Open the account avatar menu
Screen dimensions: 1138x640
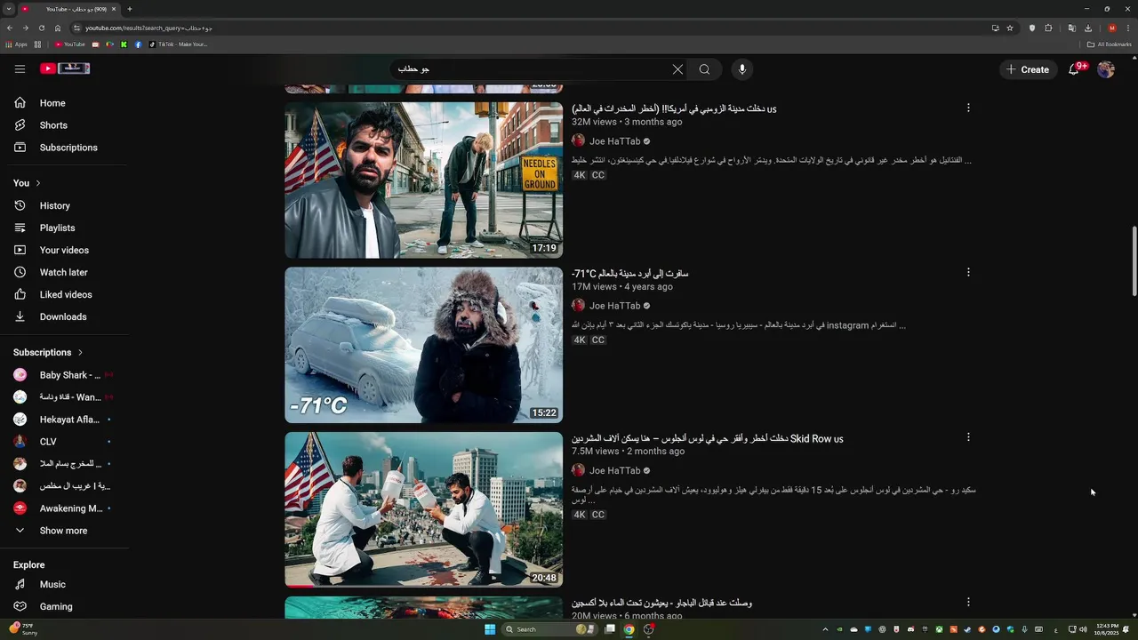[x=1106, y=69]
